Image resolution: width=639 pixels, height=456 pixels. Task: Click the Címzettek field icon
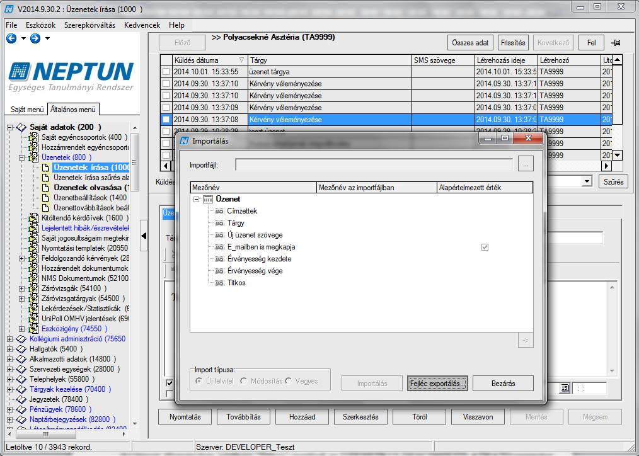pos(220,211)
